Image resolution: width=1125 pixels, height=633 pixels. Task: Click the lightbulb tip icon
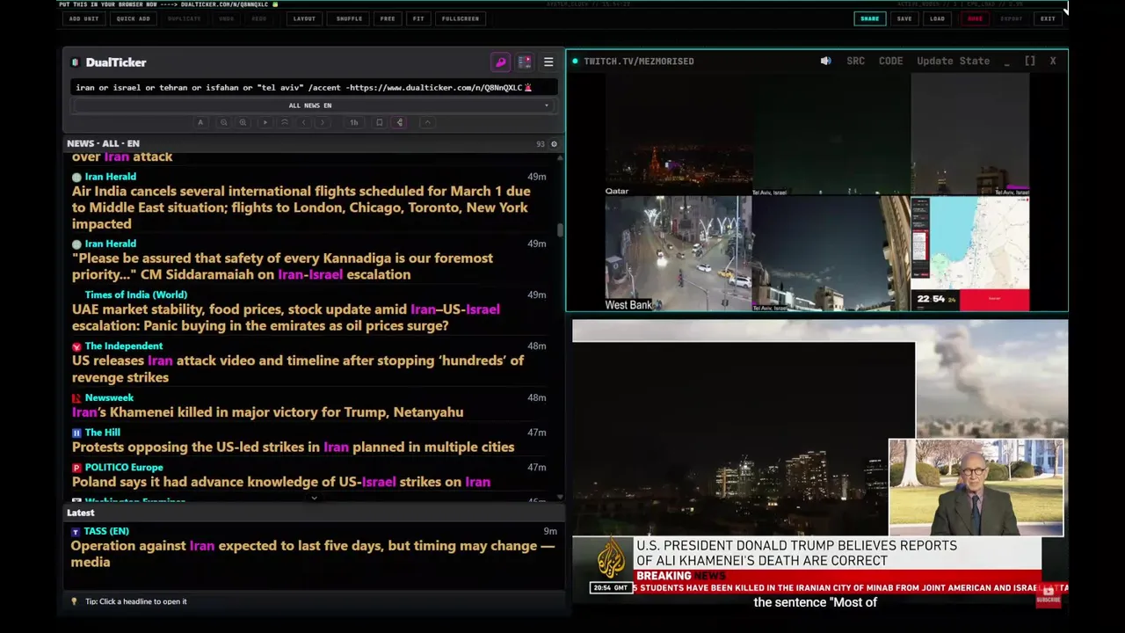75,601
